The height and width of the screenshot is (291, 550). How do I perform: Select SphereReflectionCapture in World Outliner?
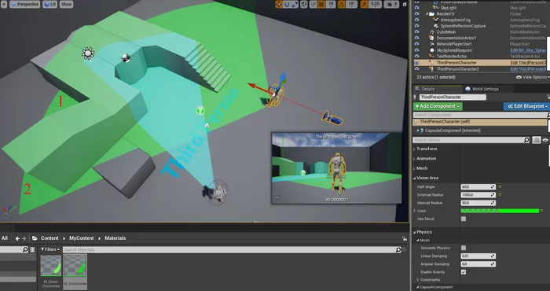tap(463, 26)
